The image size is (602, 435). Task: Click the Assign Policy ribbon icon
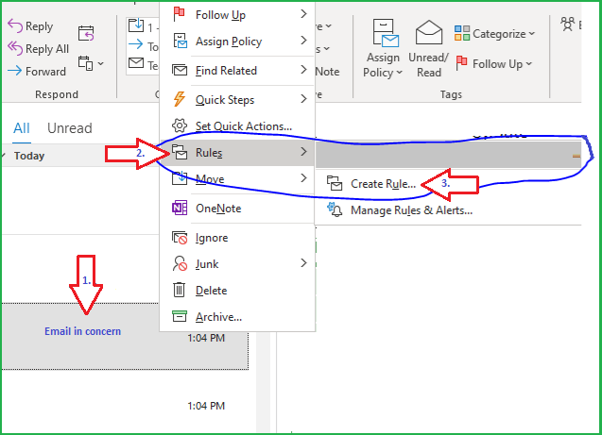pos(386,33)
